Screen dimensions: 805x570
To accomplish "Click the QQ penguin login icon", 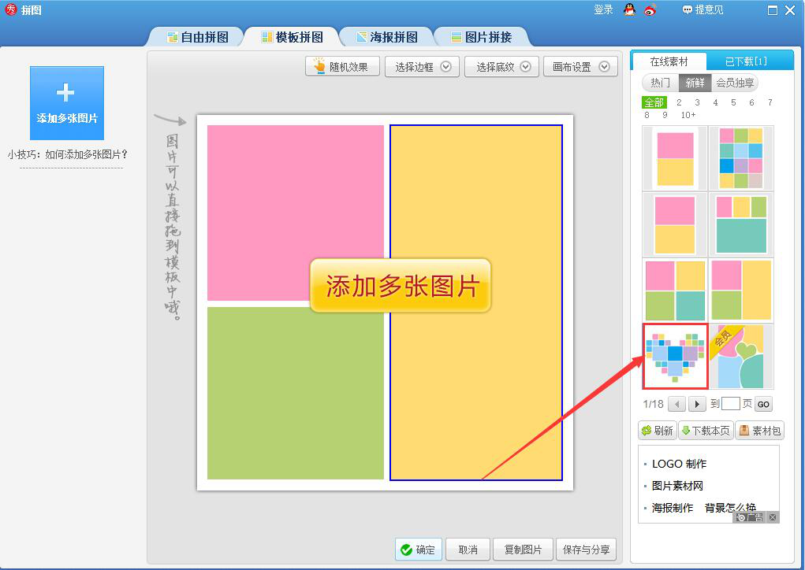I will [x=629, y=9].
